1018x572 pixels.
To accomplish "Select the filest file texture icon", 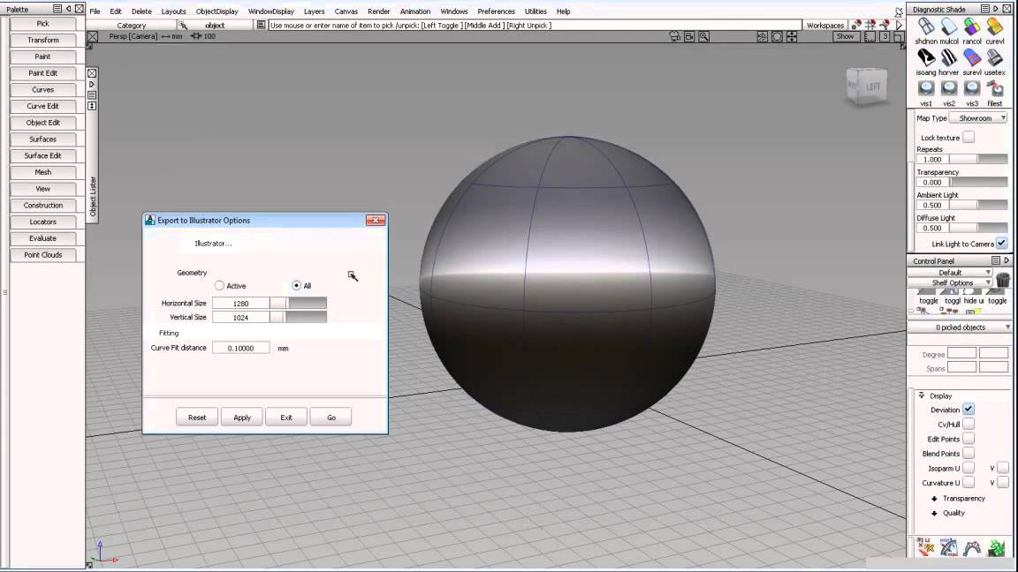I will coord(995,89).
